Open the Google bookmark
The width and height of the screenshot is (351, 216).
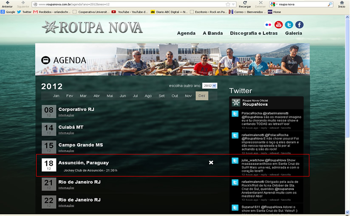pyautogui.click(x=8, y=12)
